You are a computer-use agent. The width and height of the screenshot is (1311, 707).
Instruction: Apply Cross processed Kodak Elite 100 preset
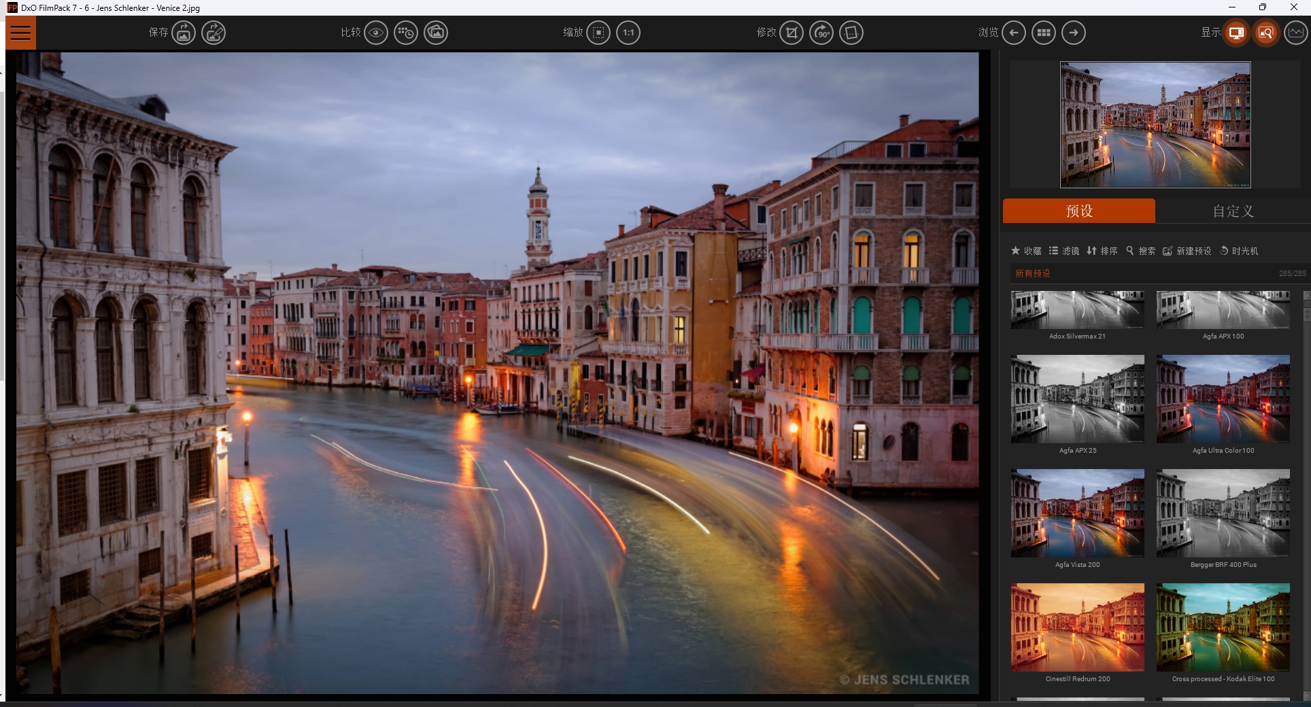(x=1223, y=627)
